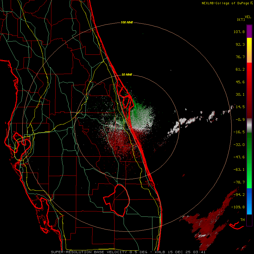Click the -94.2 velocity scale value
Image resolution: width=254 pixels, height=254 pixels.
pyautogui.click(x=239, y=195)
